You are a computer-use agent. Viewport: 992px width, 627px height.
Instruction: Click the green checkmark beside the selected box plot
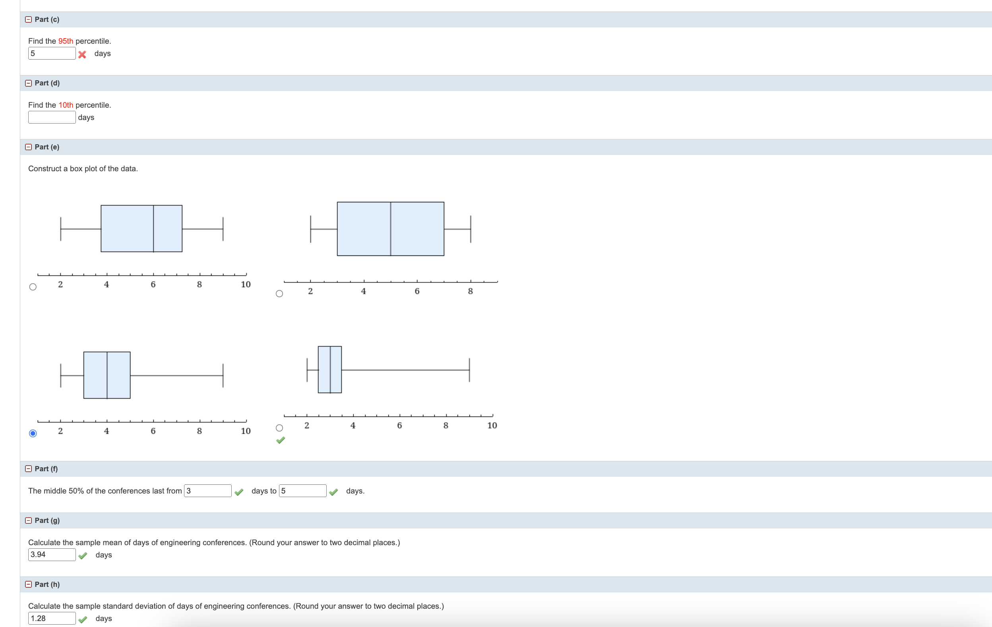tap(281, 440)
